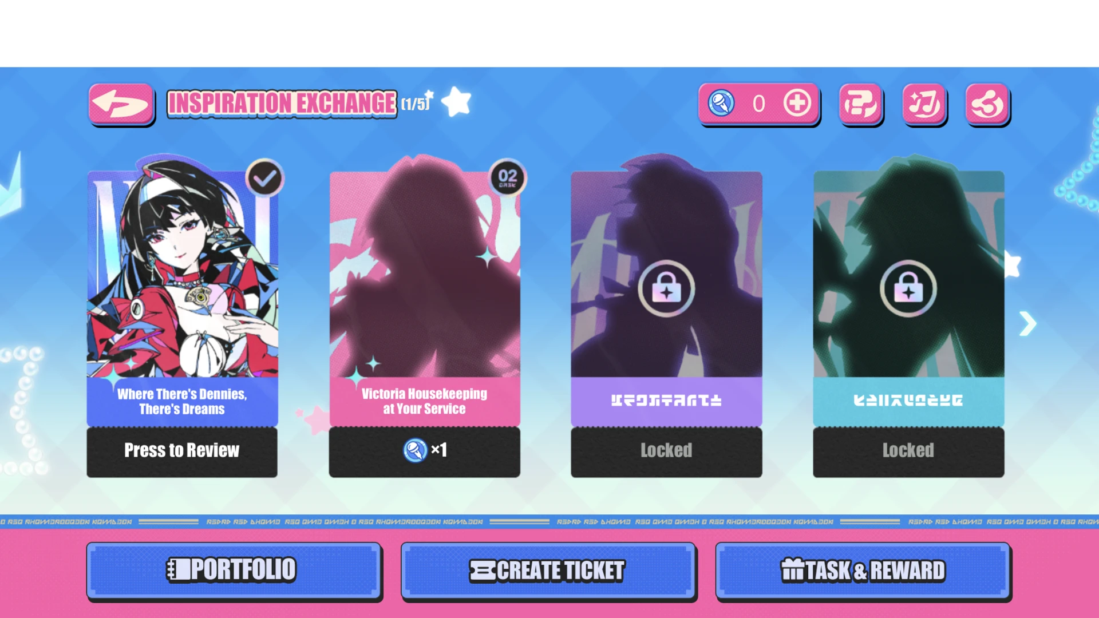Click the microphone ticket currency icon
Viewport: 1099px width, 618px height.
721,104
